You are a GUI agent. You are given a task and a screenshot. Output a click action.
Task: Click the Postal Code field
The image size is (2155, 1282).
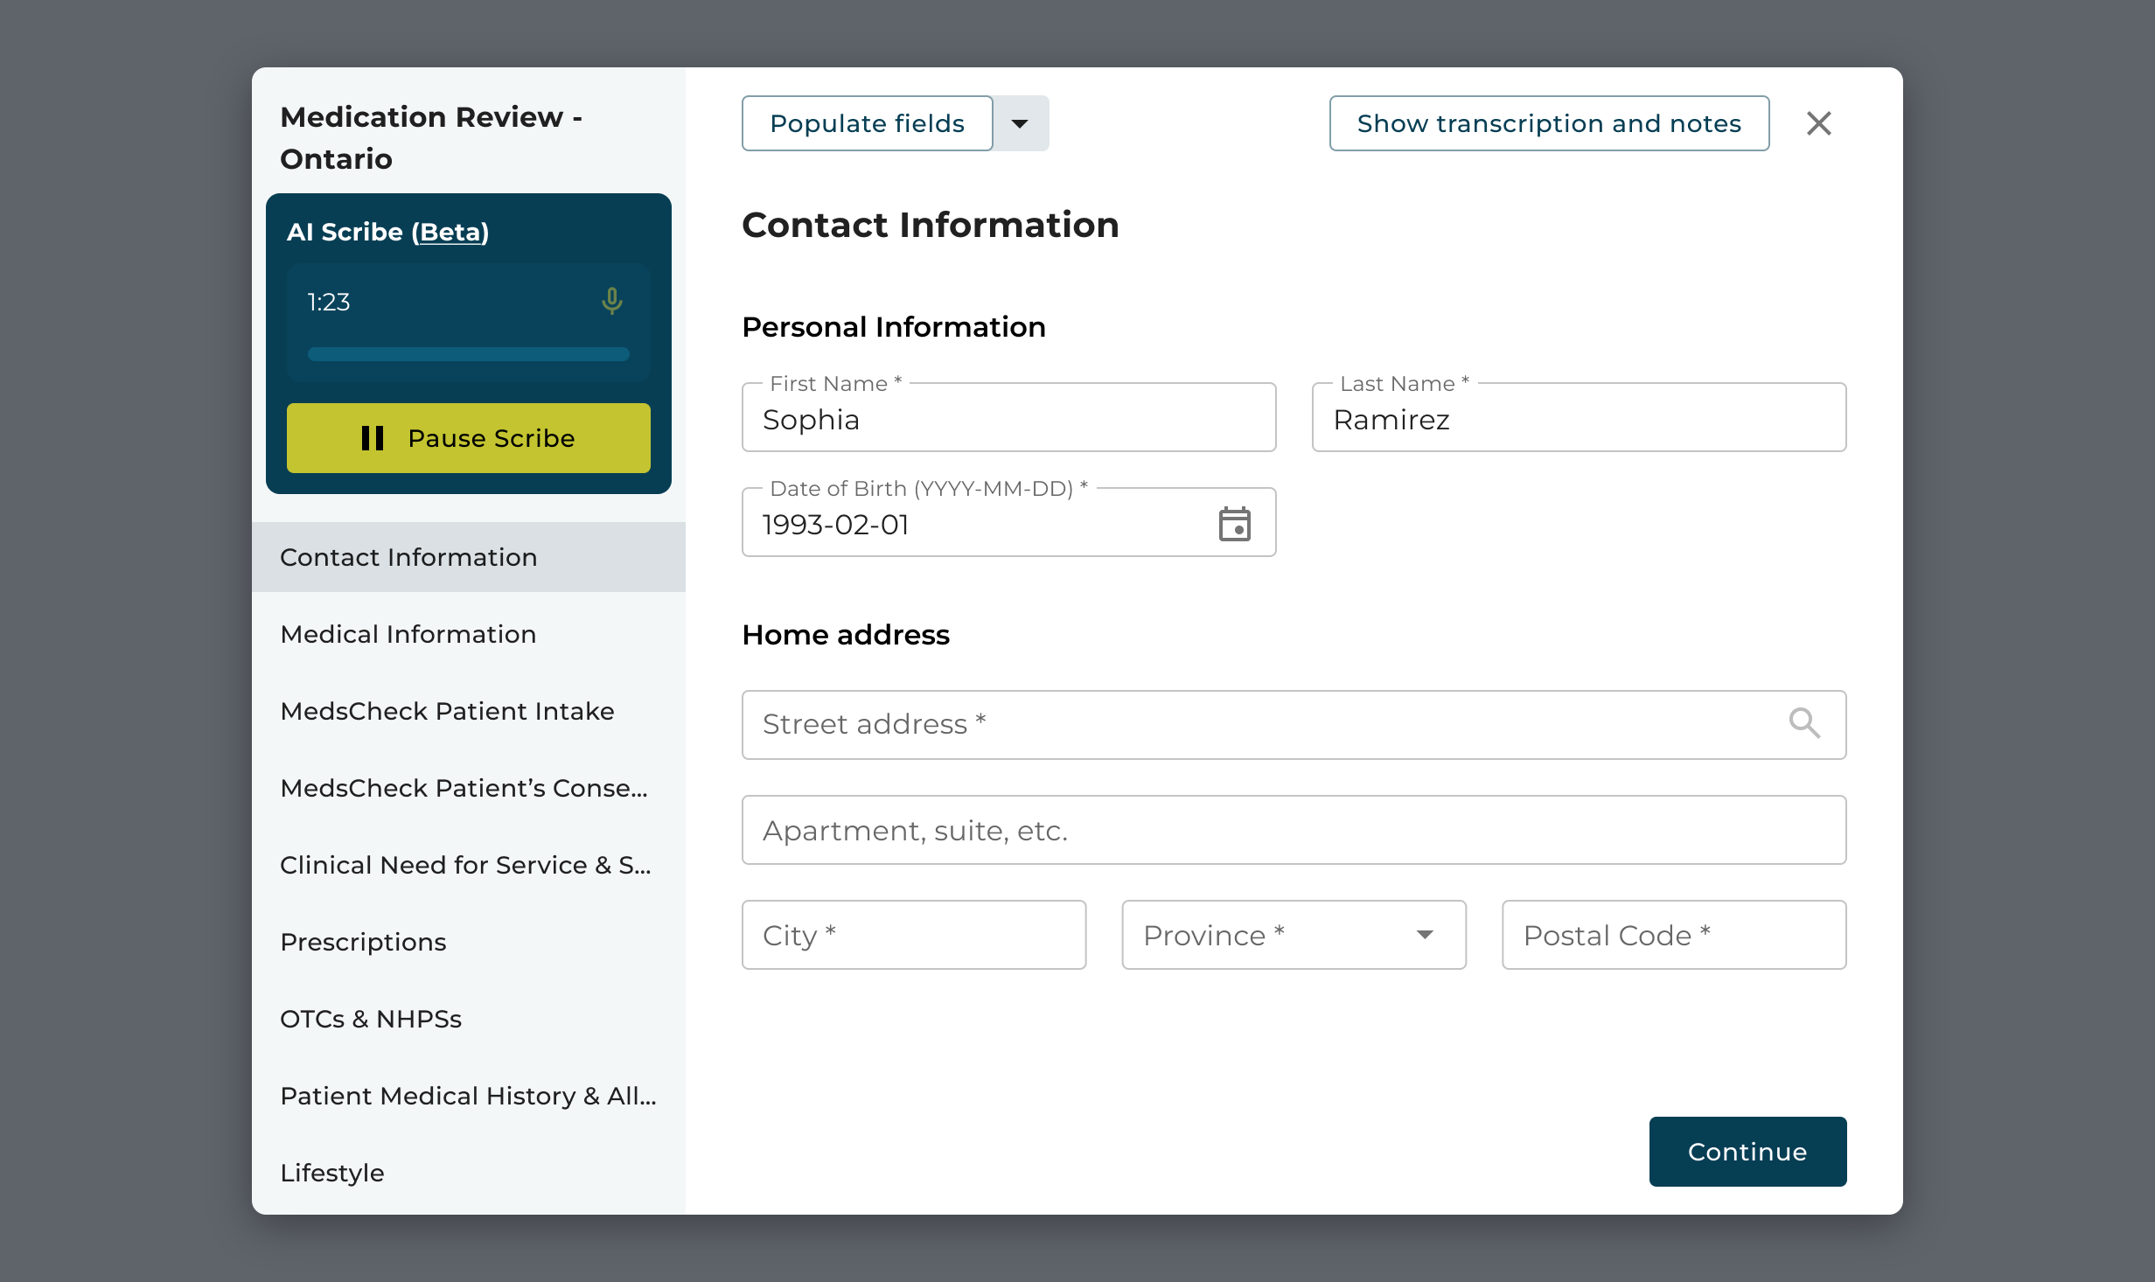[x=1674, y=935]
